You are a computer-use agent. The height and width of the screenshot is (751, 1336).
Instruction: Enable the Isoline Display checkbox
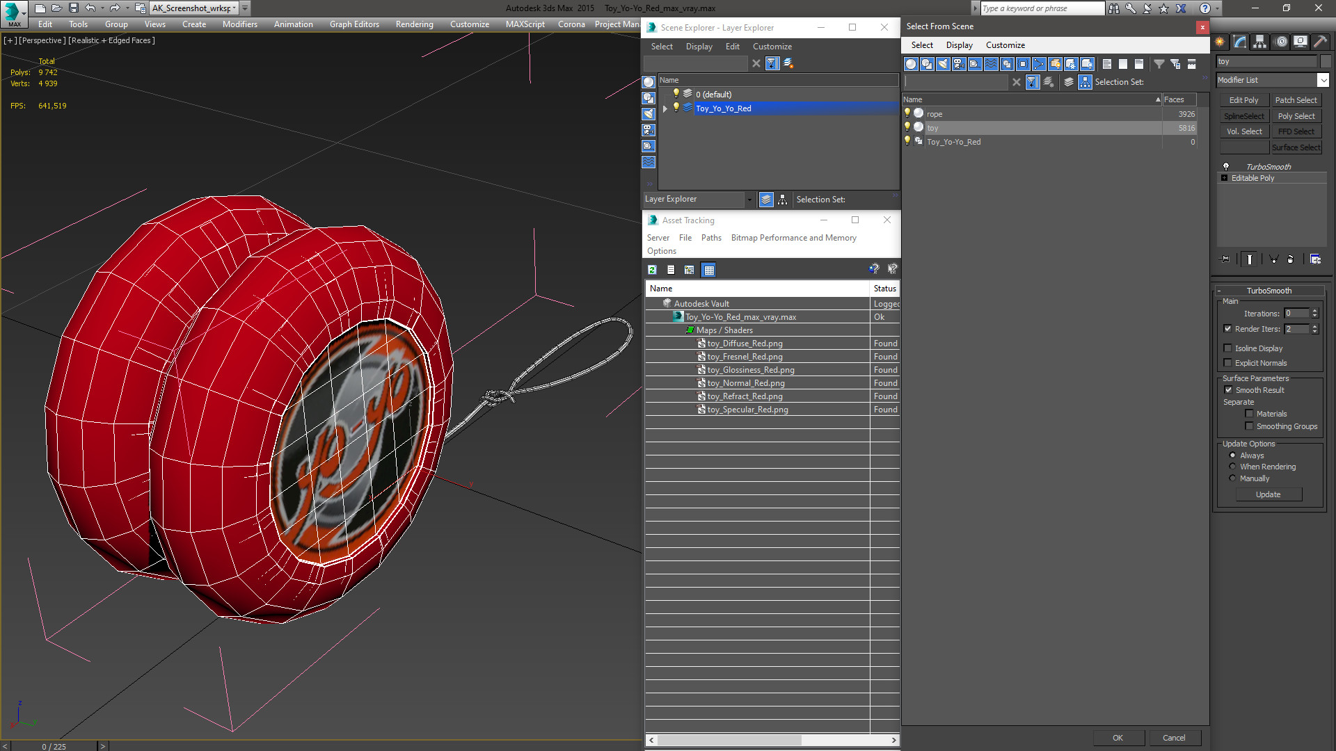coord(1228,348)
